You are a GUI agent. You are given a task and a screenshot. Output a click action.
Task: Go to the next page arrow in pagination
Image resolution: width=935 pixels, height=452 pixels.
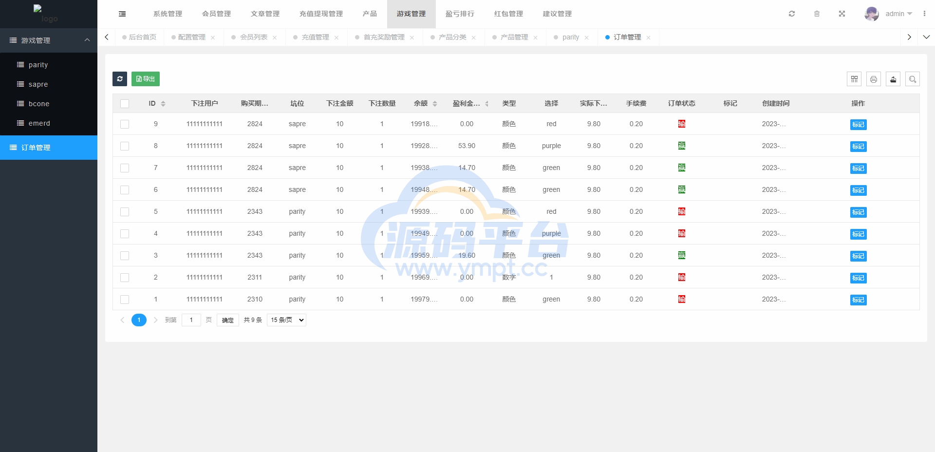tap(156, 320)
